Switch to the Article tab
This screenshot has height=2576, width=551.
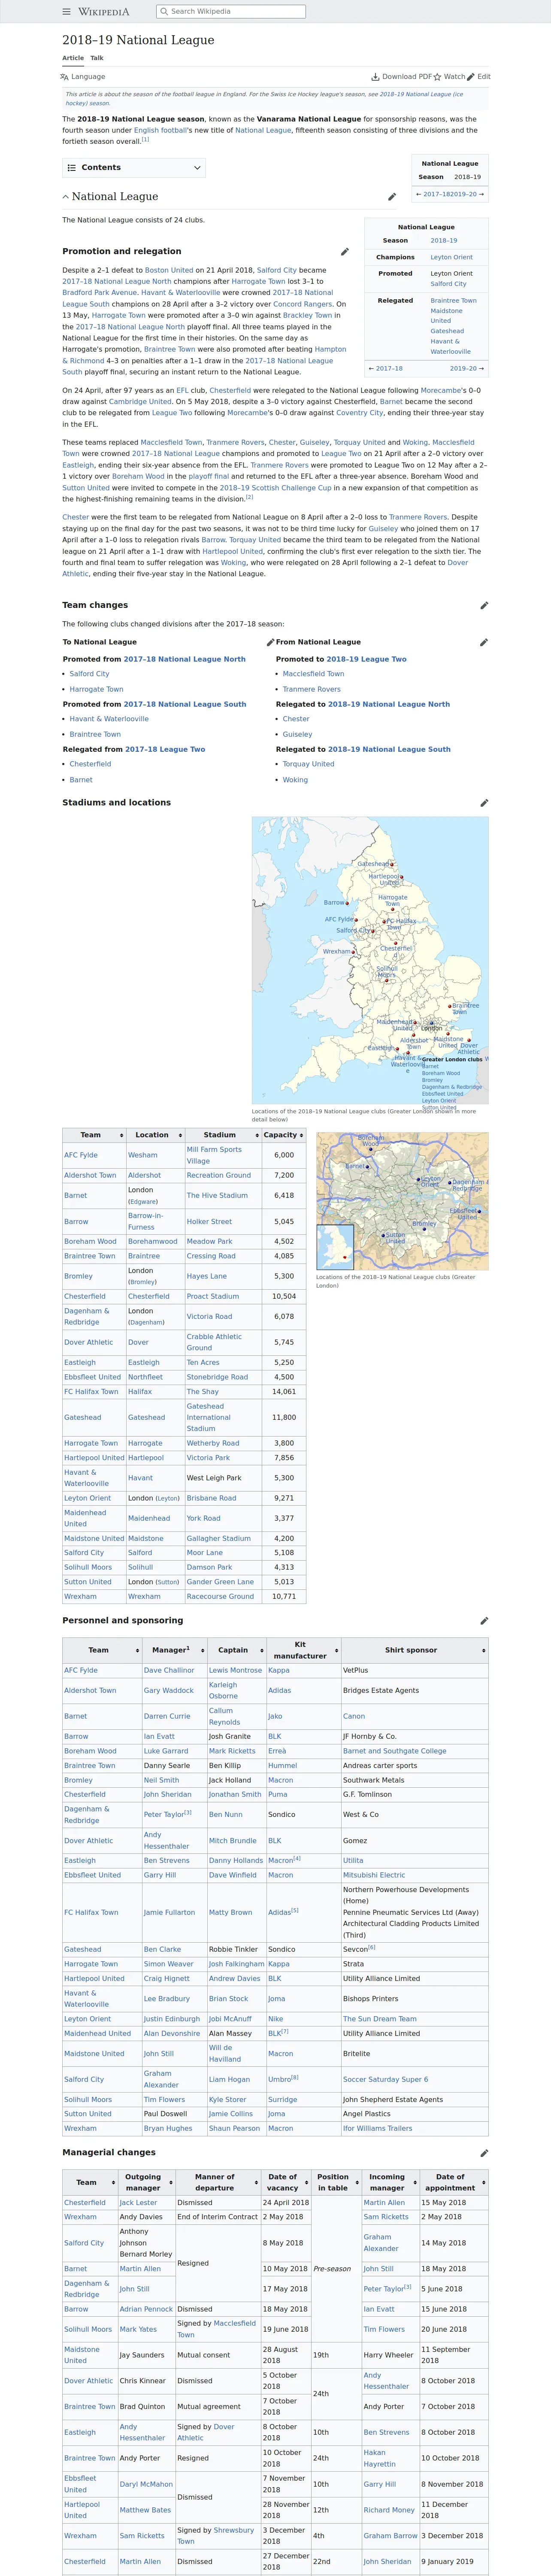click(x=73, y=58)
